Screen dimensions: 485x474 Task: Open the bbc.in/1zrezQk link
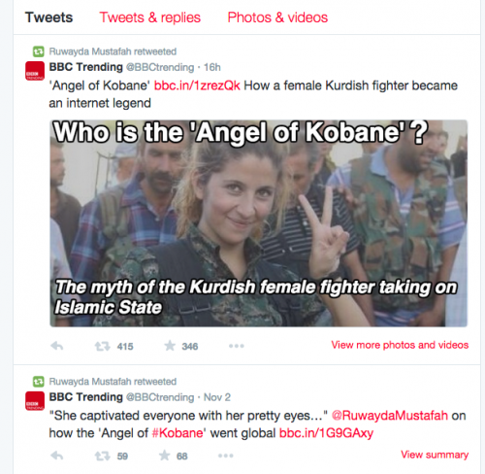(x=197, y=85)
